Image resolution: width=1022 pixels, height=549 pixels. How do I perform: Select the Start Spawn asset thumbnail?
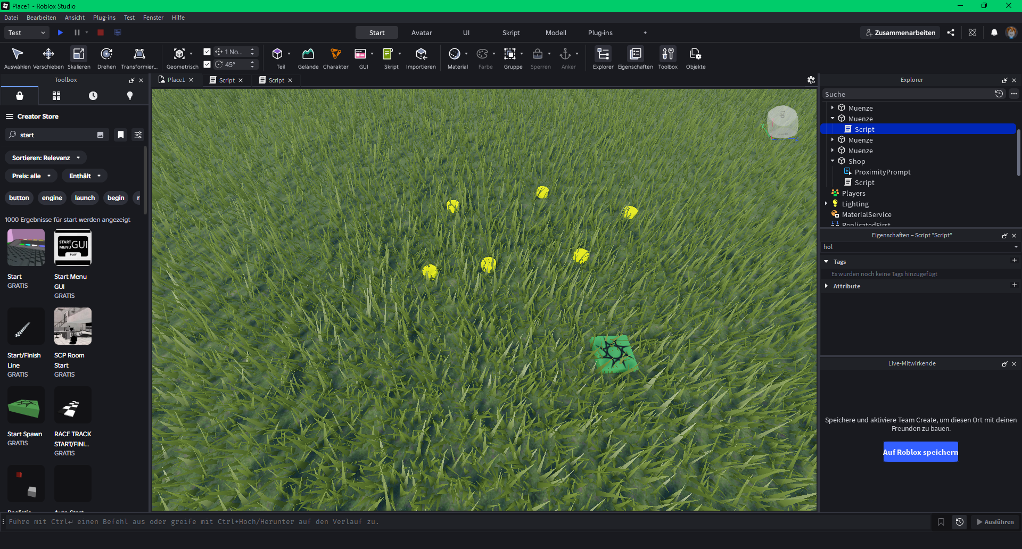coord(26,405)
